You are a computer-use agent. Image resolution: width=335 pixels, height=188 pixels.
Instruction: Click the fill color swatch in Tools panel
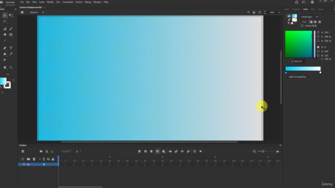(x=3, y=81)
